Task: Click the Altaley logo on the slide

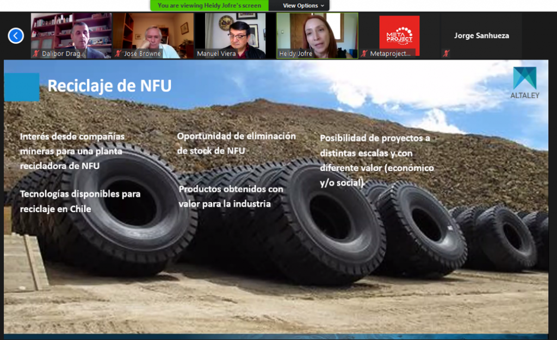Action: pyautogui.click(x=524, y=83)
